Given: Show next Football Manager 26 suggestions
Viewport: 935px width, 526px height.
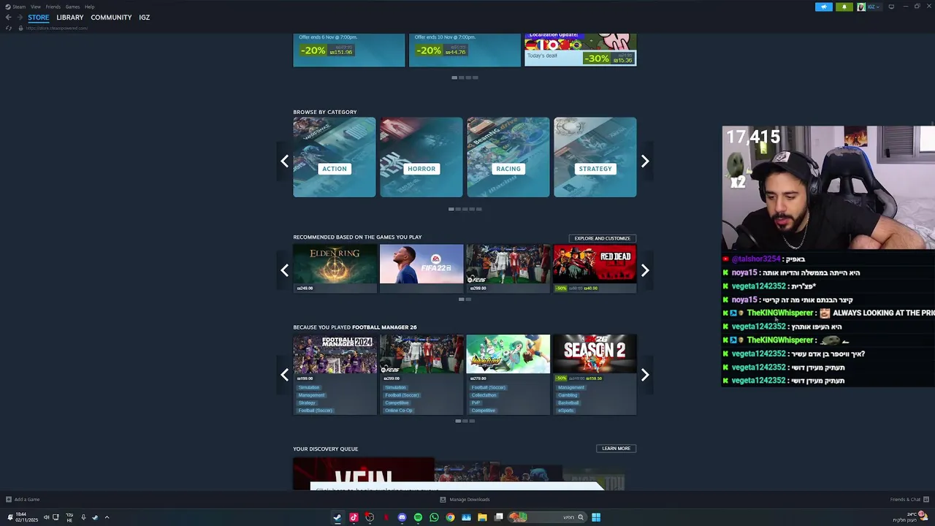Looking at the screenshot, I should point(645,375).
